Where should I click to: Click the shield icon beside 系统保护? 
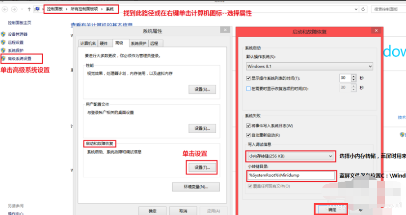pos(3,50)
